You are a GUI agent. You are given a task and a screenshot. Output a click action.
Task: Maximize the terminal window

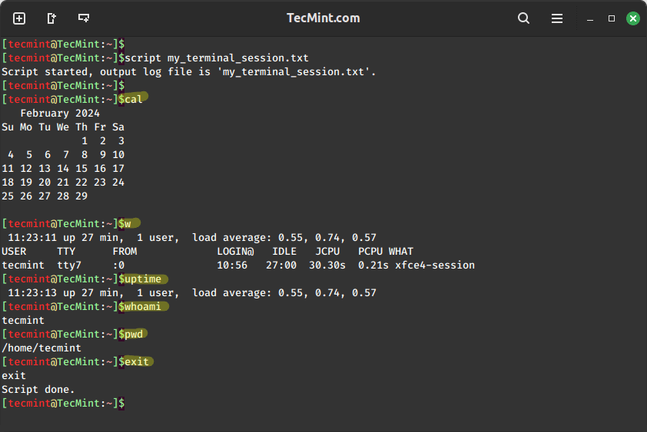tap(612, 18)
